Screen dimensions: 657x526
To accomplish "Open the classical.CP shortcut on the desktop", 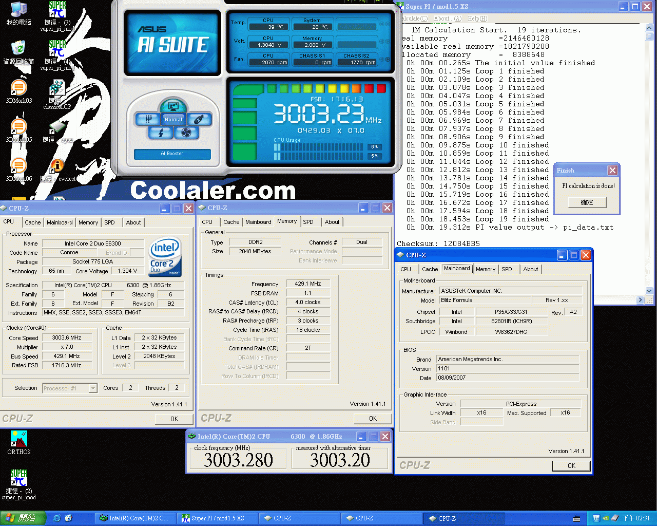I will [x=57, y=93].
